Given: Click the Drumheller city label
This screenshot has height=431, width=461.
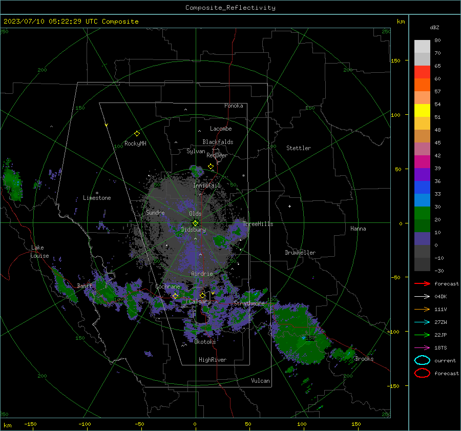Looking at the screenshot, I should [x=300, y=253].
